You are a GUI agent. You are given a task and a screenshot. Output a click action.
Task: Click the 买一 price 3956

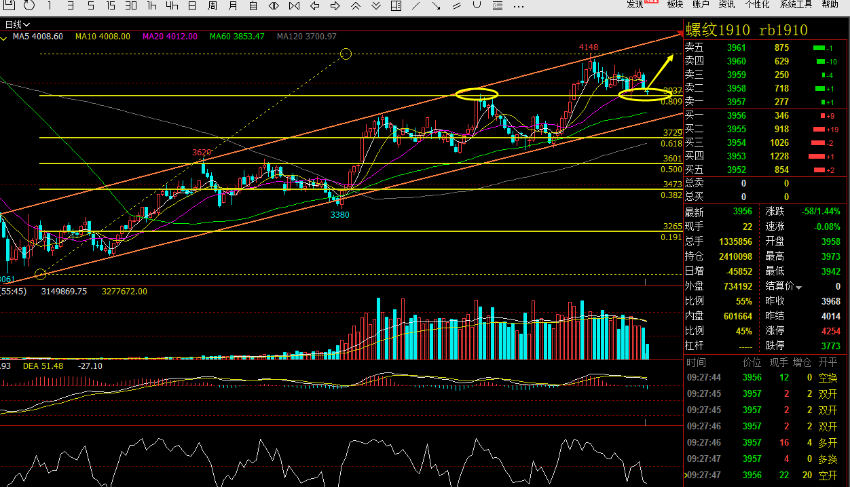(x=736, y=116)
